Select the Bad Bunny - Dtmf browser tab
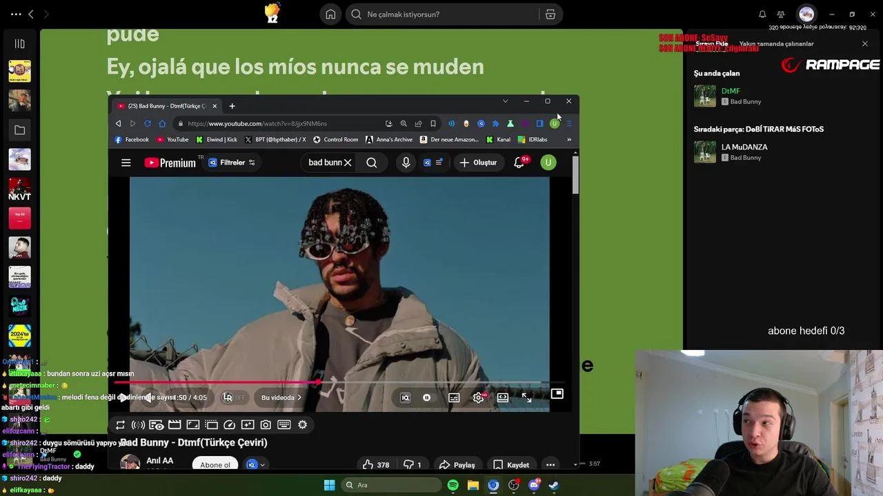 167,106
